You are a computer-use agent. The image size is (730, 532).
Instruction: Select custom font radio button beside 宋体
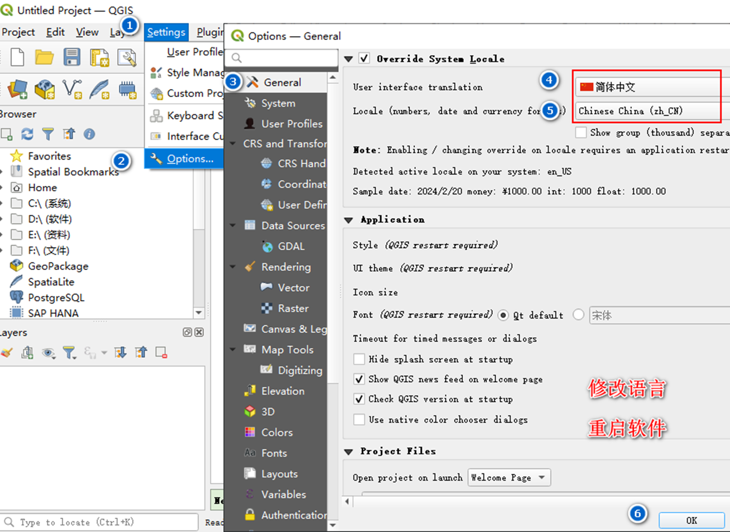point(579,315)
